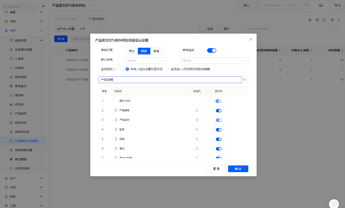Select 紧凑 row height option

tap(156, 51)
